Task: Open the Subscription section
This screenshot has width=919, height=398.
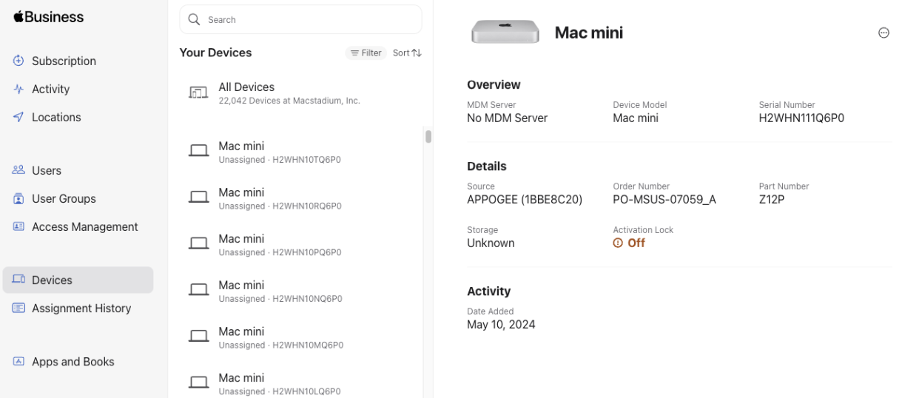Action: coord(78,61)
